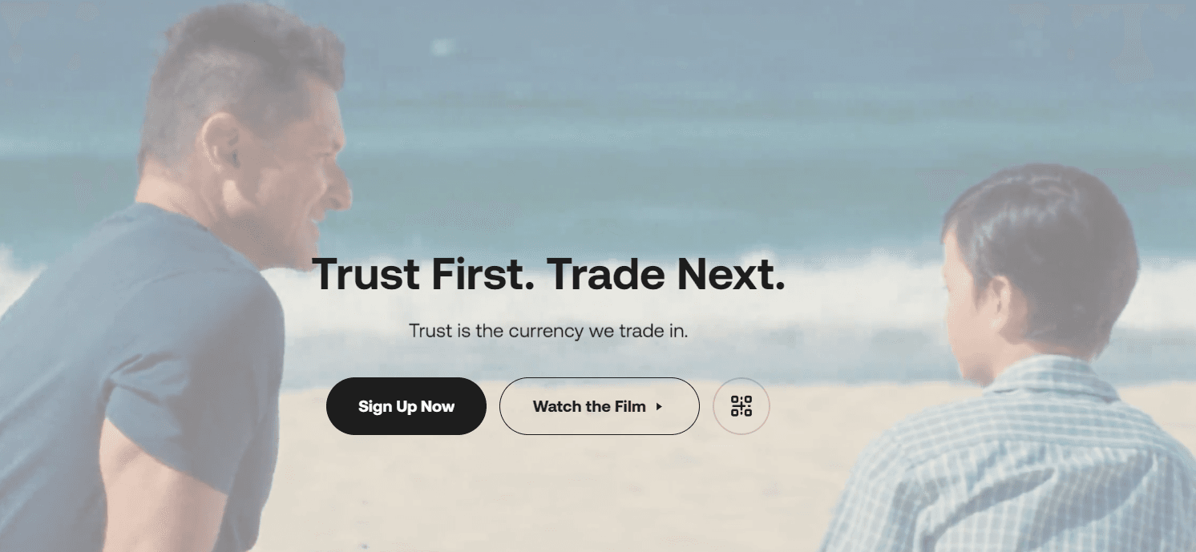Select the Watch the Film button
This screenshot has width=1196, height=552.
point(600,406)
